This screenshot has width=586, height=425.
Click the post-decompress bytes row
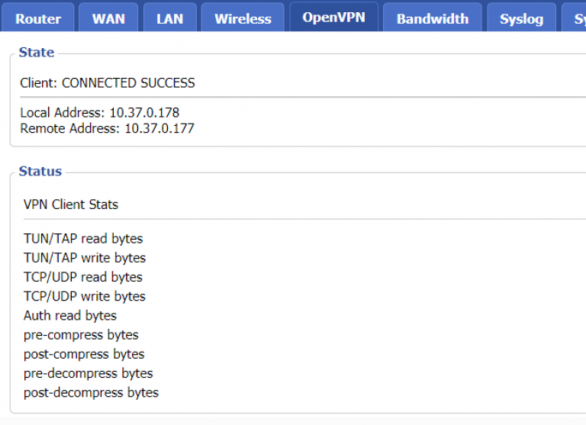click(91, 393)
